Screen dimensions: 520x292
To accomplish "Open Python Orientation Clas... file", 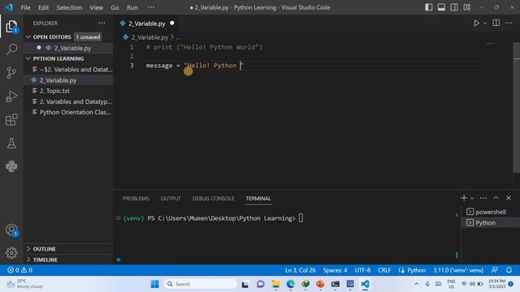I will 68,112.
